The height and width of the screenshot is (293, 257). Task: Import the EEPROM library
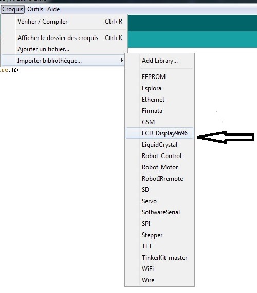coord(160,77)
